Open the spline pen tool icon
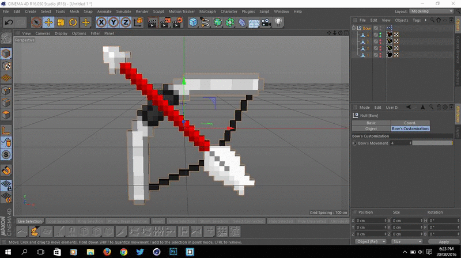 (205, 22)
